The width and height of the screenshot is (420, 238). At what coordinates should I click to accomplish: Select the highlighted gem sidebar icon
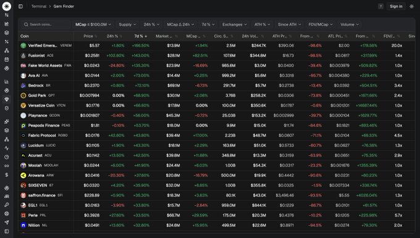[6, 99]
